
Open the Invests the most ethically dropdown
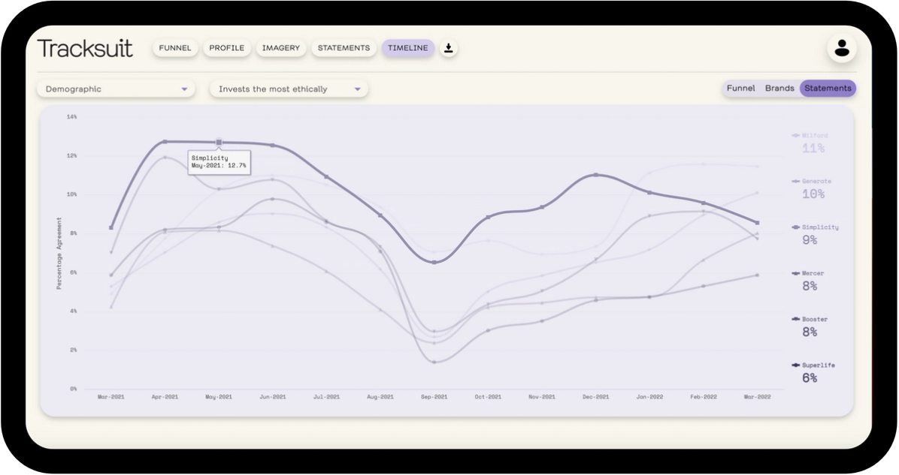click(x=289, y=89)
